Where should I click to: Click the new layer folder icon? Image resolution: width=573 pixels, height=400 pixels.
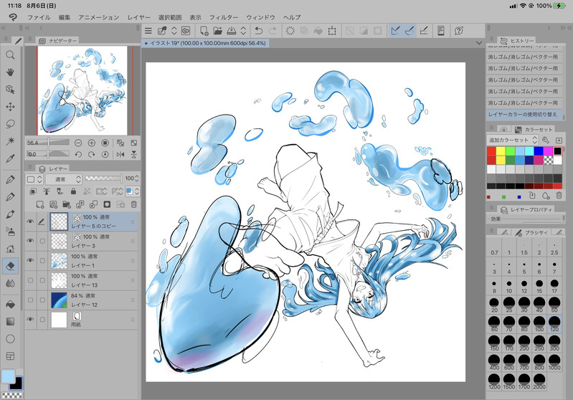click(x=67, y=204)
